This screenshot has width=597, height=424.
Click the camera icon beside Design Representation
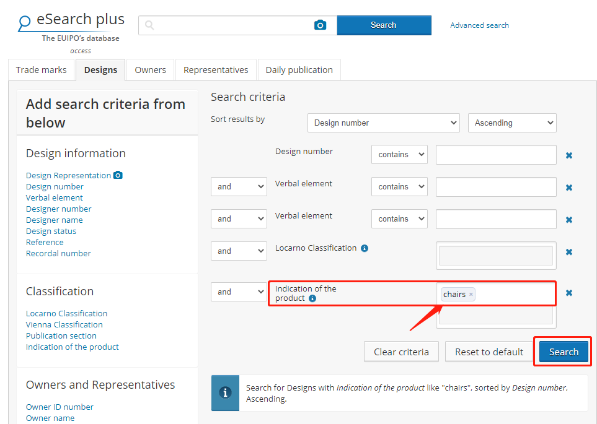[x=118, y=175]
